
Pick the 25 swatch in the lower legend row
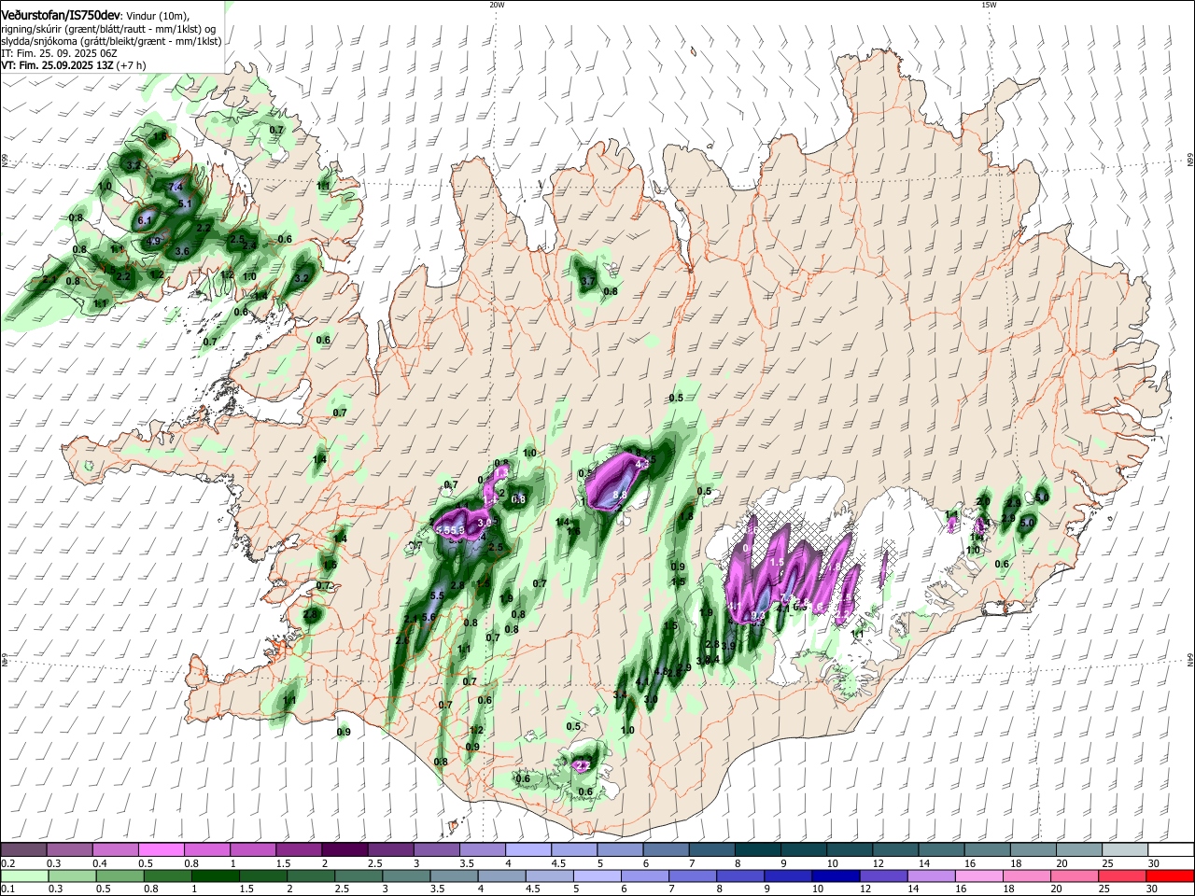point(1122,875)
